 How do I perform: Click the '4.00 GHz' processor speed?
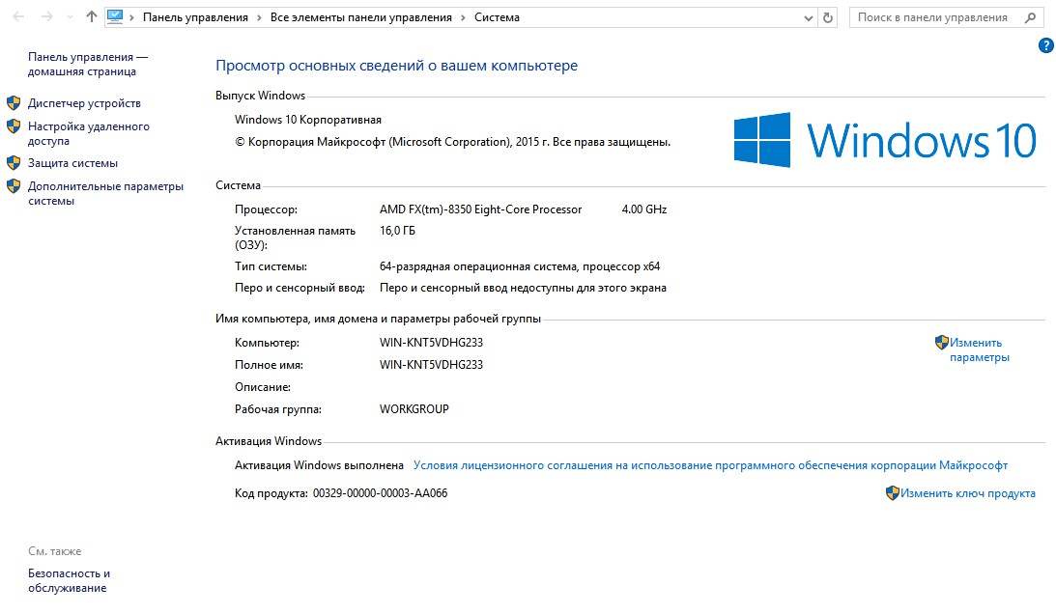pyautogui.click(x=643, y=209)
